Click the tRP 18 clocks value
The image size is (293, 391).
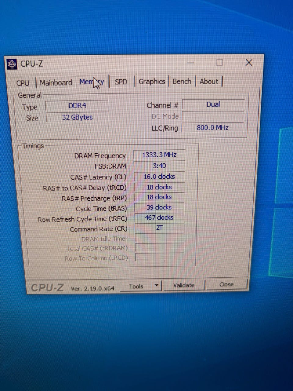pyautogui.click(x=159, y=197)
